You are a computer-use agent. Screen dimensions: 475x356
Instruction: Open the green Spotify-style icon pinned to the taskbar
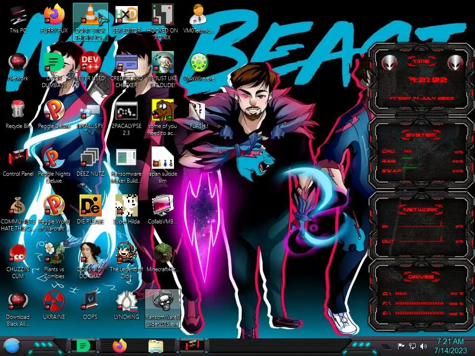pyautogui.click(x=83, y=346)
